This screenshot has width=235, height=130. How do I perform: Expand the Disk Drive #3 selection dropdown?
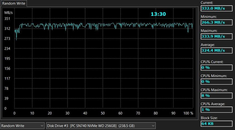tap(101, 126)
